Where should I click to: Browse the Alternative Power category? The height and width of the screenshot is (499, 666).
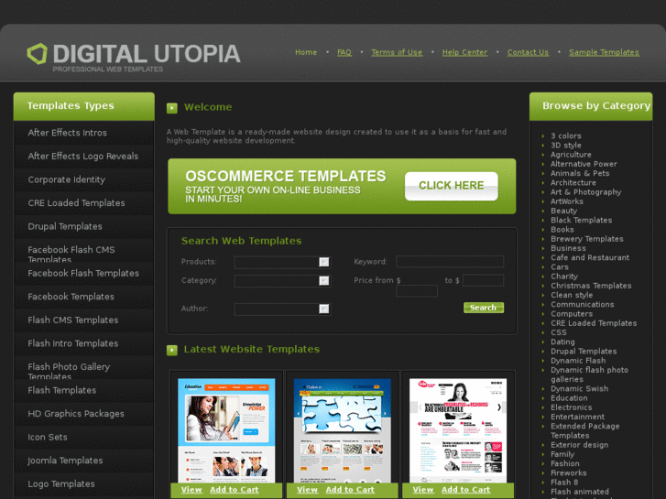pos(584,164)
